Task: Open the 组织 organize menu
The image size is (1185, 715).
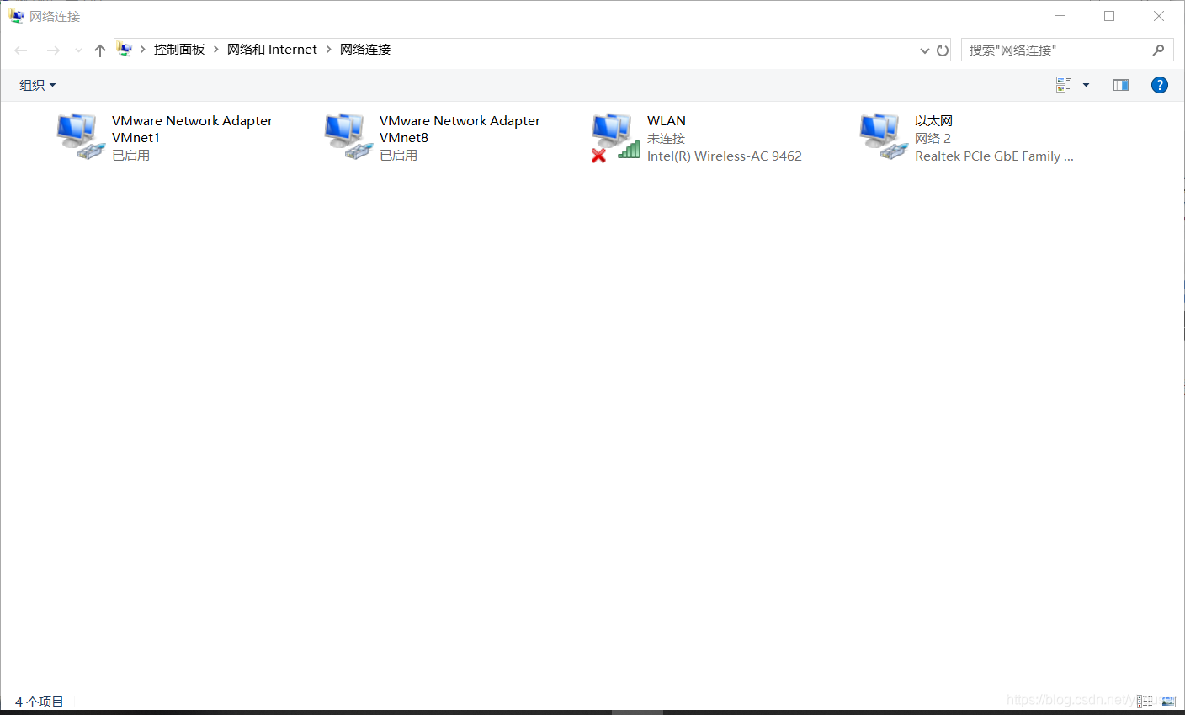Action: tap(37, 85)
